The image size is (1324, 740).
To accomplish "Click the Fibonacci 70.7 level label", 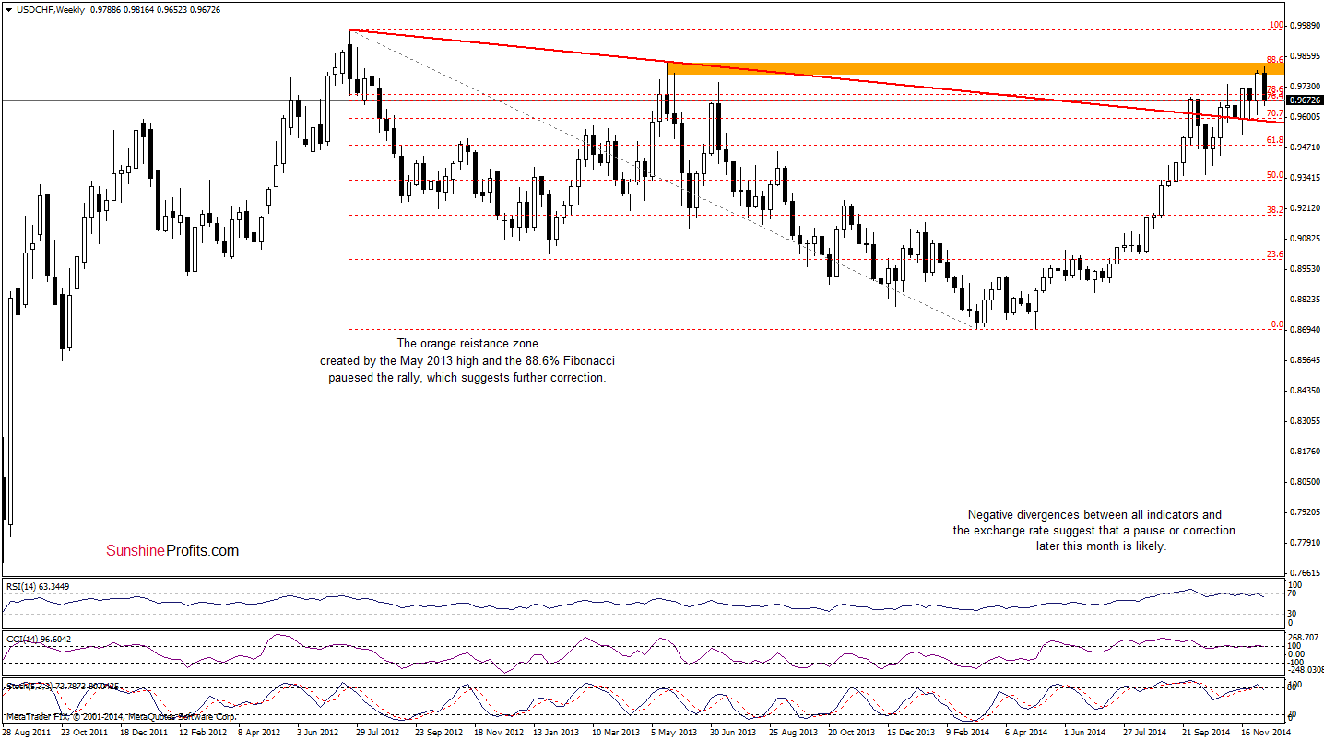I will 1276,113.
